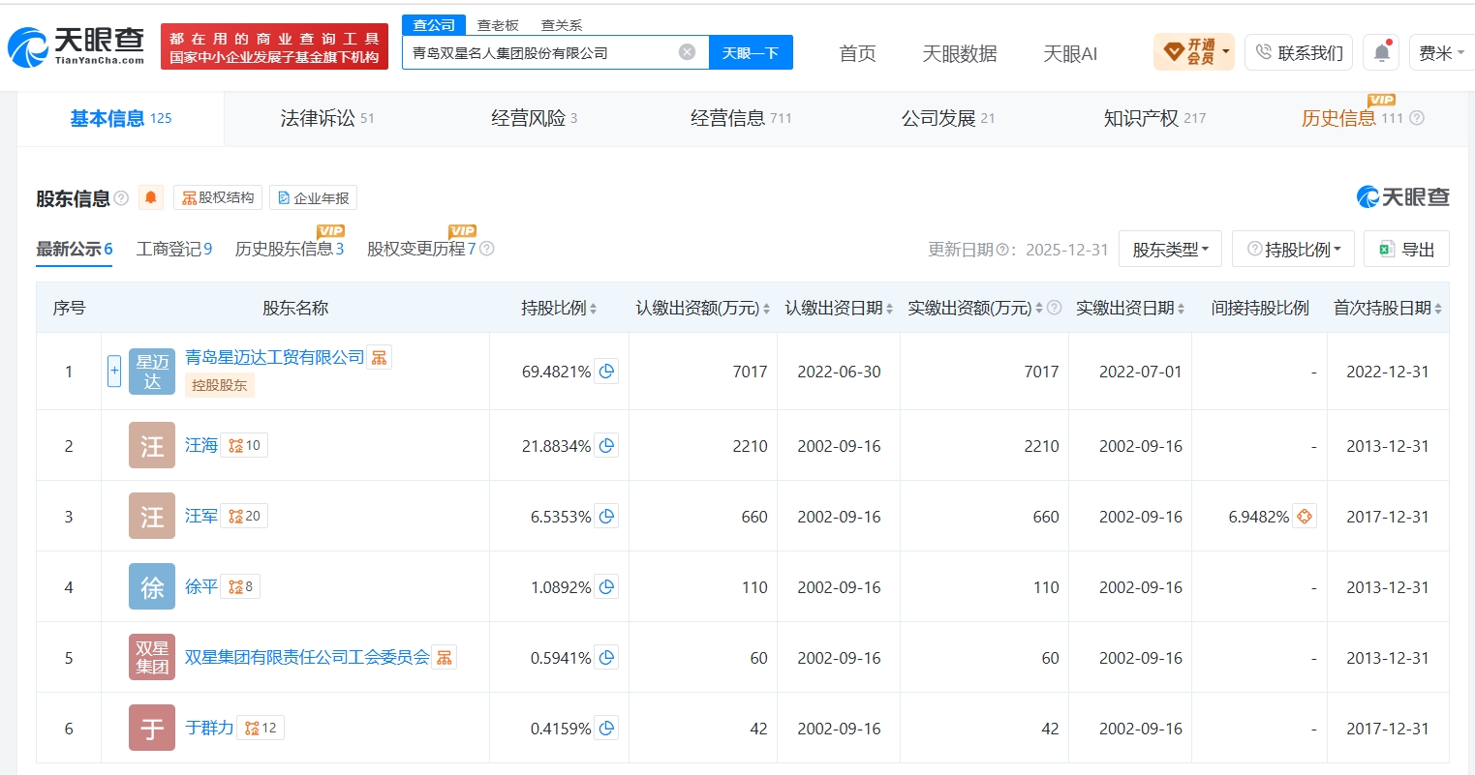Image resolution: width=1475 pixels, height=775 pixels.
Task: Open shareholder link 汪海
Action: pos(201,445)
